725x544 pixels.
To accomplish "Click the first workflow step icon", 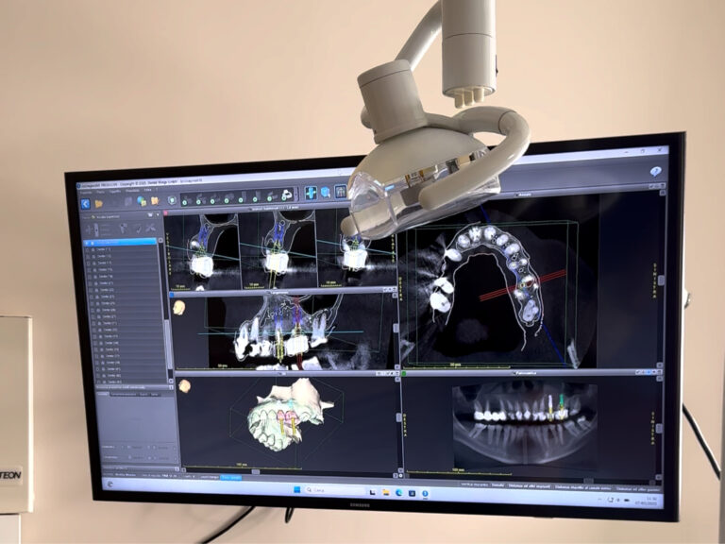I will [186, 198].
